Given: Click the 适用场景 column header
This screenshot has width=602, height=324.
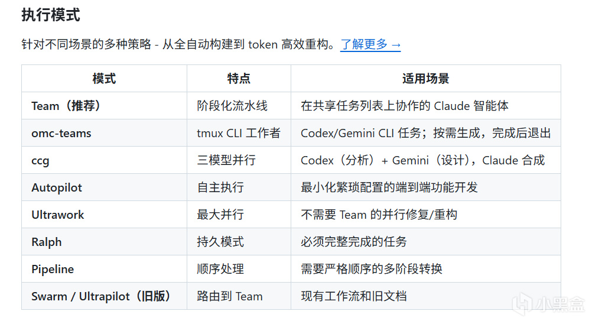Looking at the screenshot, I should point(426,79).
